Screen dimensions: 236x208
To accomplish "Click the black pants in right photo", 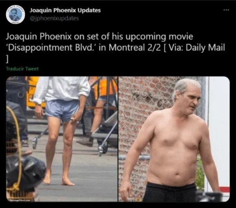I will 169,192.
